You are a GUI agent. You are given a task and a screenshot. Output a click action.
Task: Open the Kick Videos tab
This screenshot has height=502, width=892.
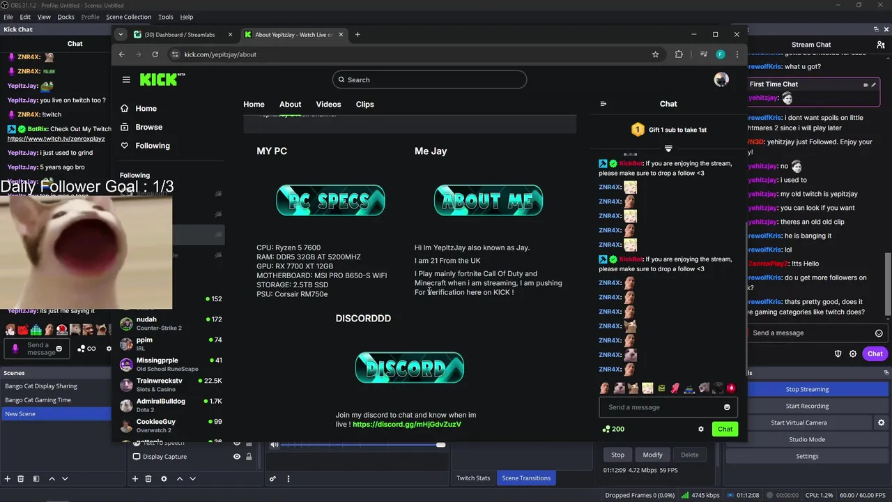point(328,105)
